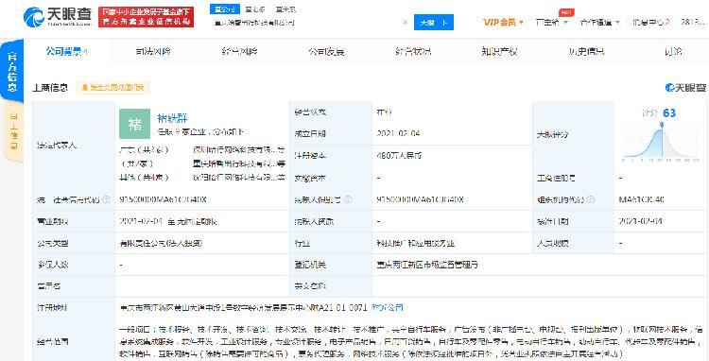Open help icon beside 纳税人识别号
The height and width of the screenshot is (361, 709).
348,199
